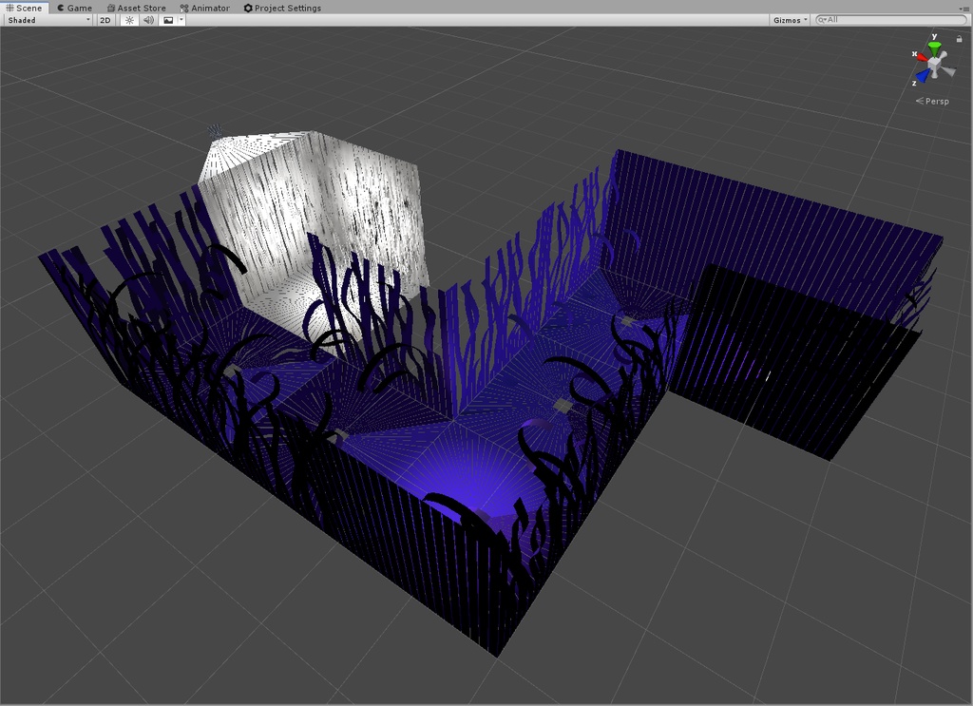Click the blue Z axis cone
The height and width of the screenshot is (706, 973).
point(922,76)
